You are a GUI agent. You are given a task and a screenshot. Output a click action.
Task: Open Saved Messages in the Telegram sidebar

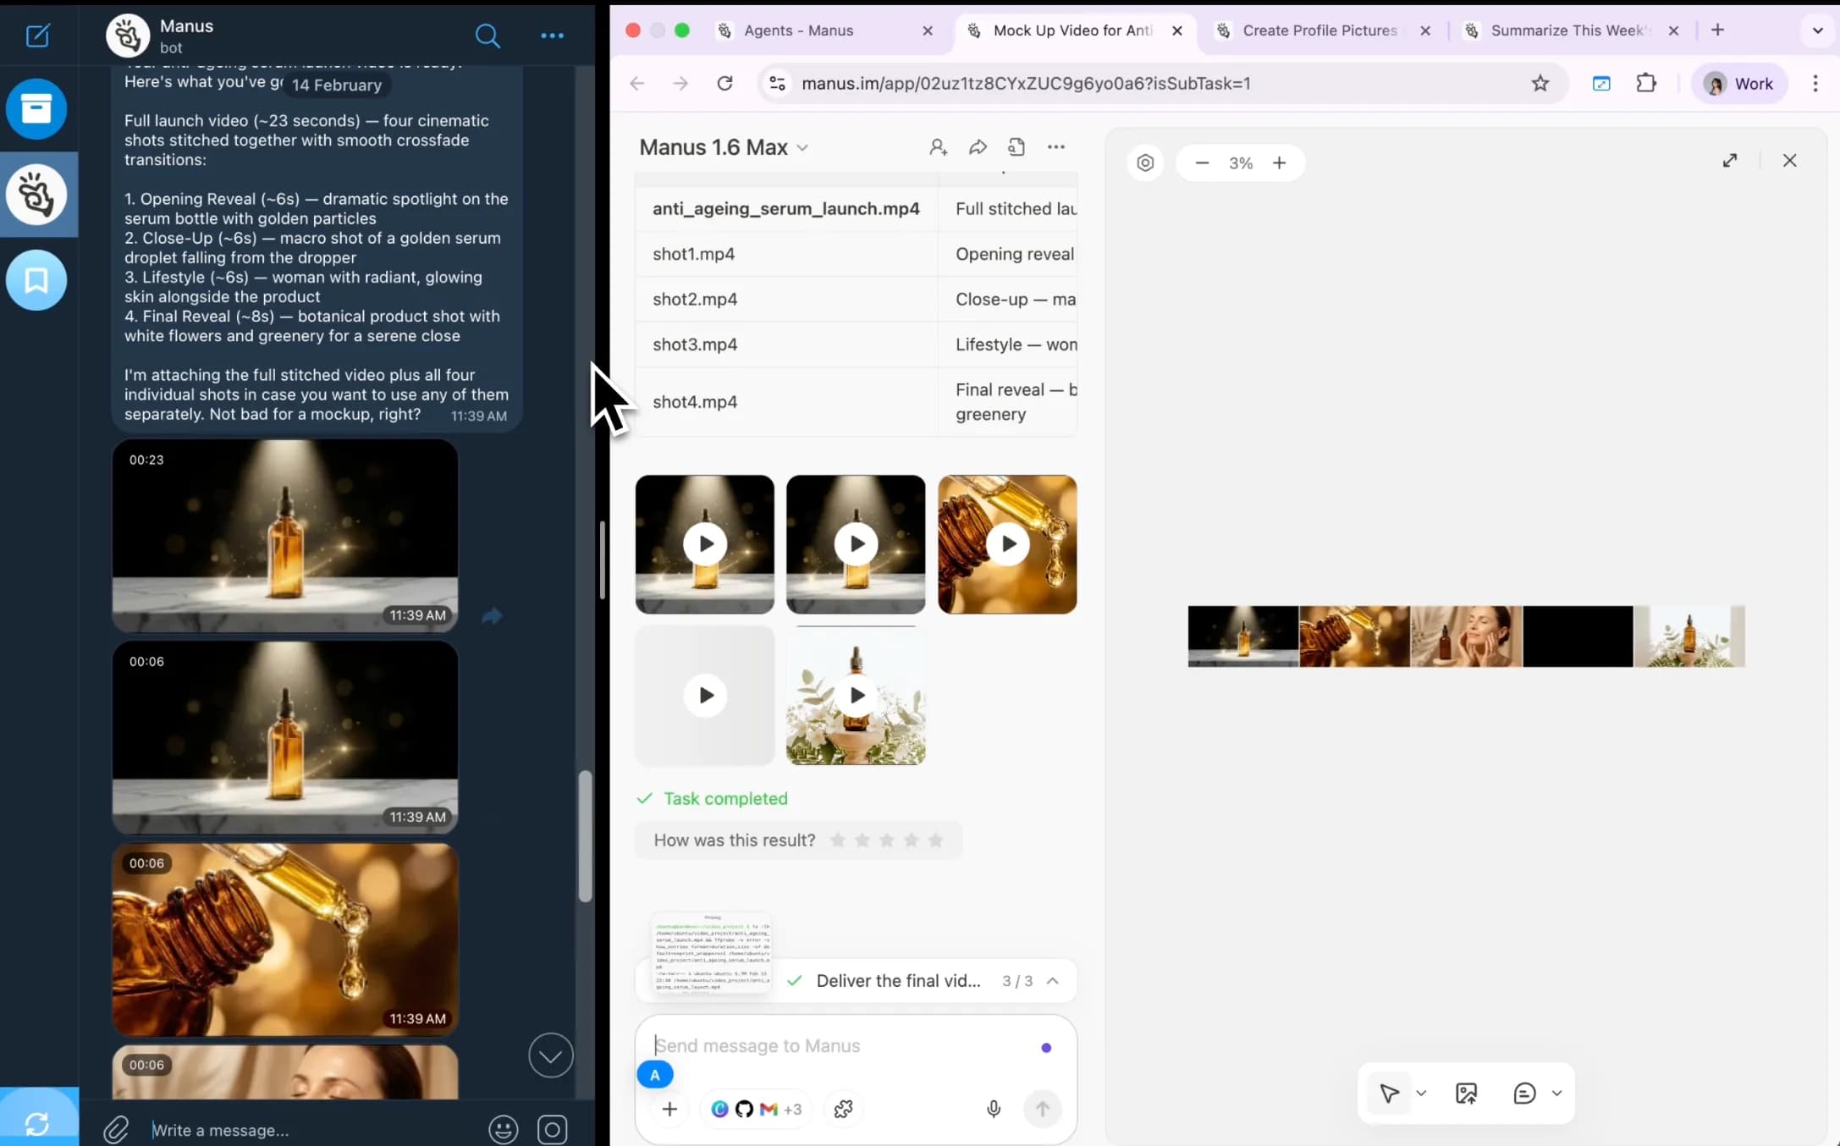(37, 280)
